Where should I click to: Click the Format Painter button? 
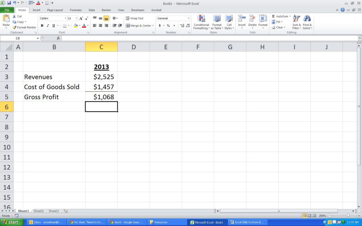pos(24,27)
